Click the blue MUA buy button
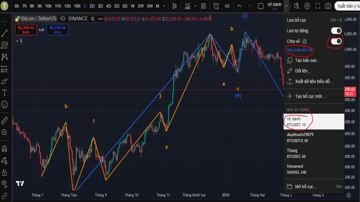 tap(57, 30)
